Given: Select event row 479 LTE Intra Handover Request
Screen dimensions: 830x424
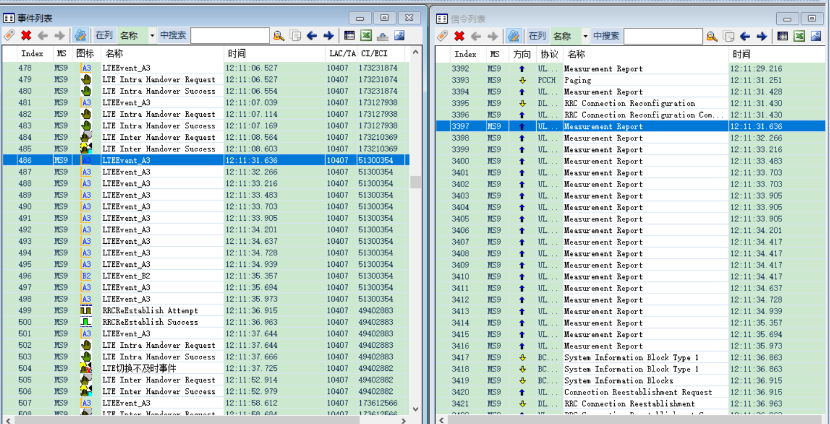Looking at the screenshot, I should [206, 80].
